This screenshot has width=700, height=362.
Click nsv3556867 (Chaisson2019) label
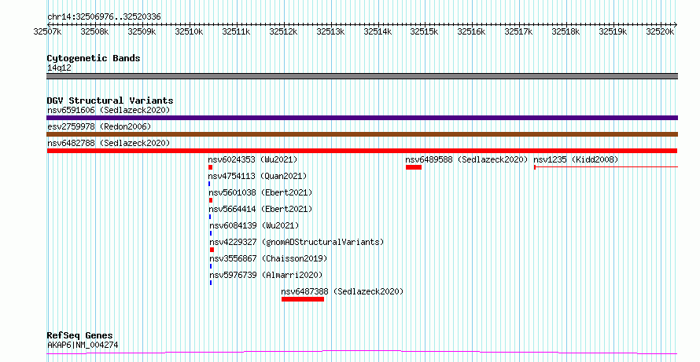tap(268, 258)
